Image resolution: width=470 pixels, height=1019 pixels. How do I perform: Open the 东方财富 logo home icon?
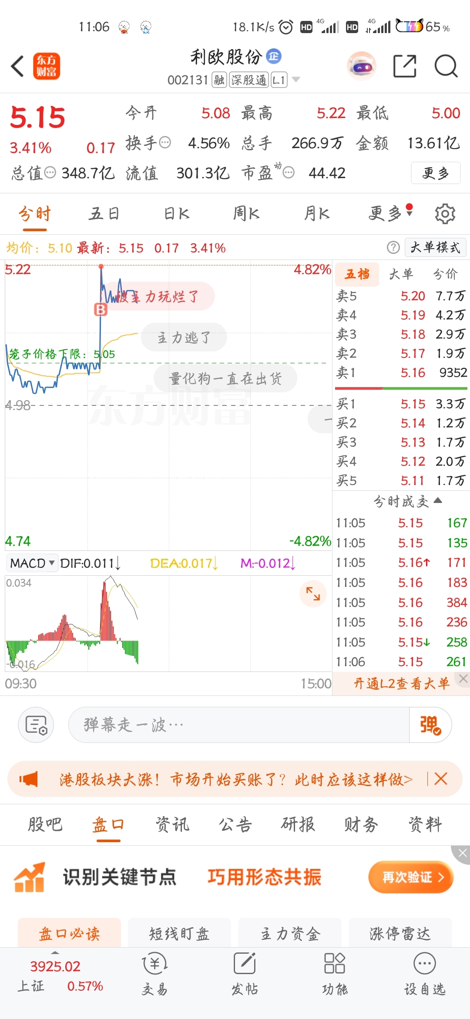point(47,66)
